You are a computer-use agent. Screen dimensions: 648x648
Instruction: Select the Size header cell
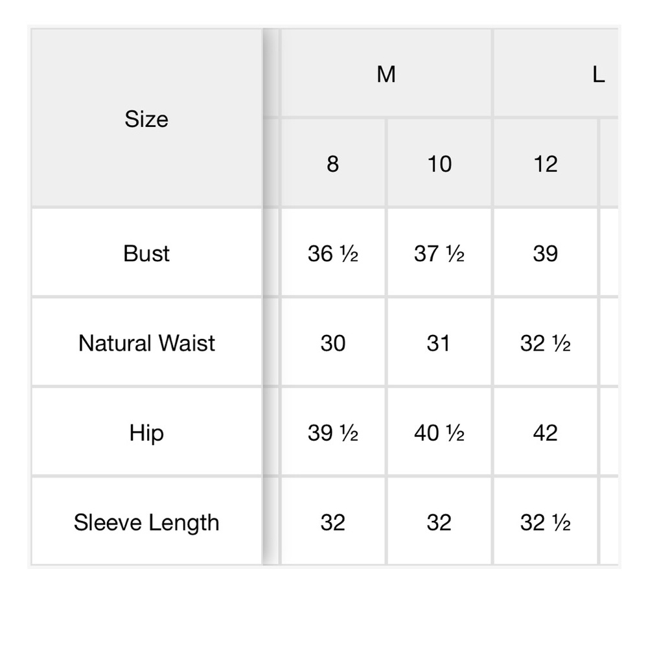pos(146,118)
